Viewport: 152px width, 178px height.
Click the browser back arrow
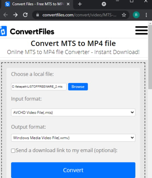[5, 15]
